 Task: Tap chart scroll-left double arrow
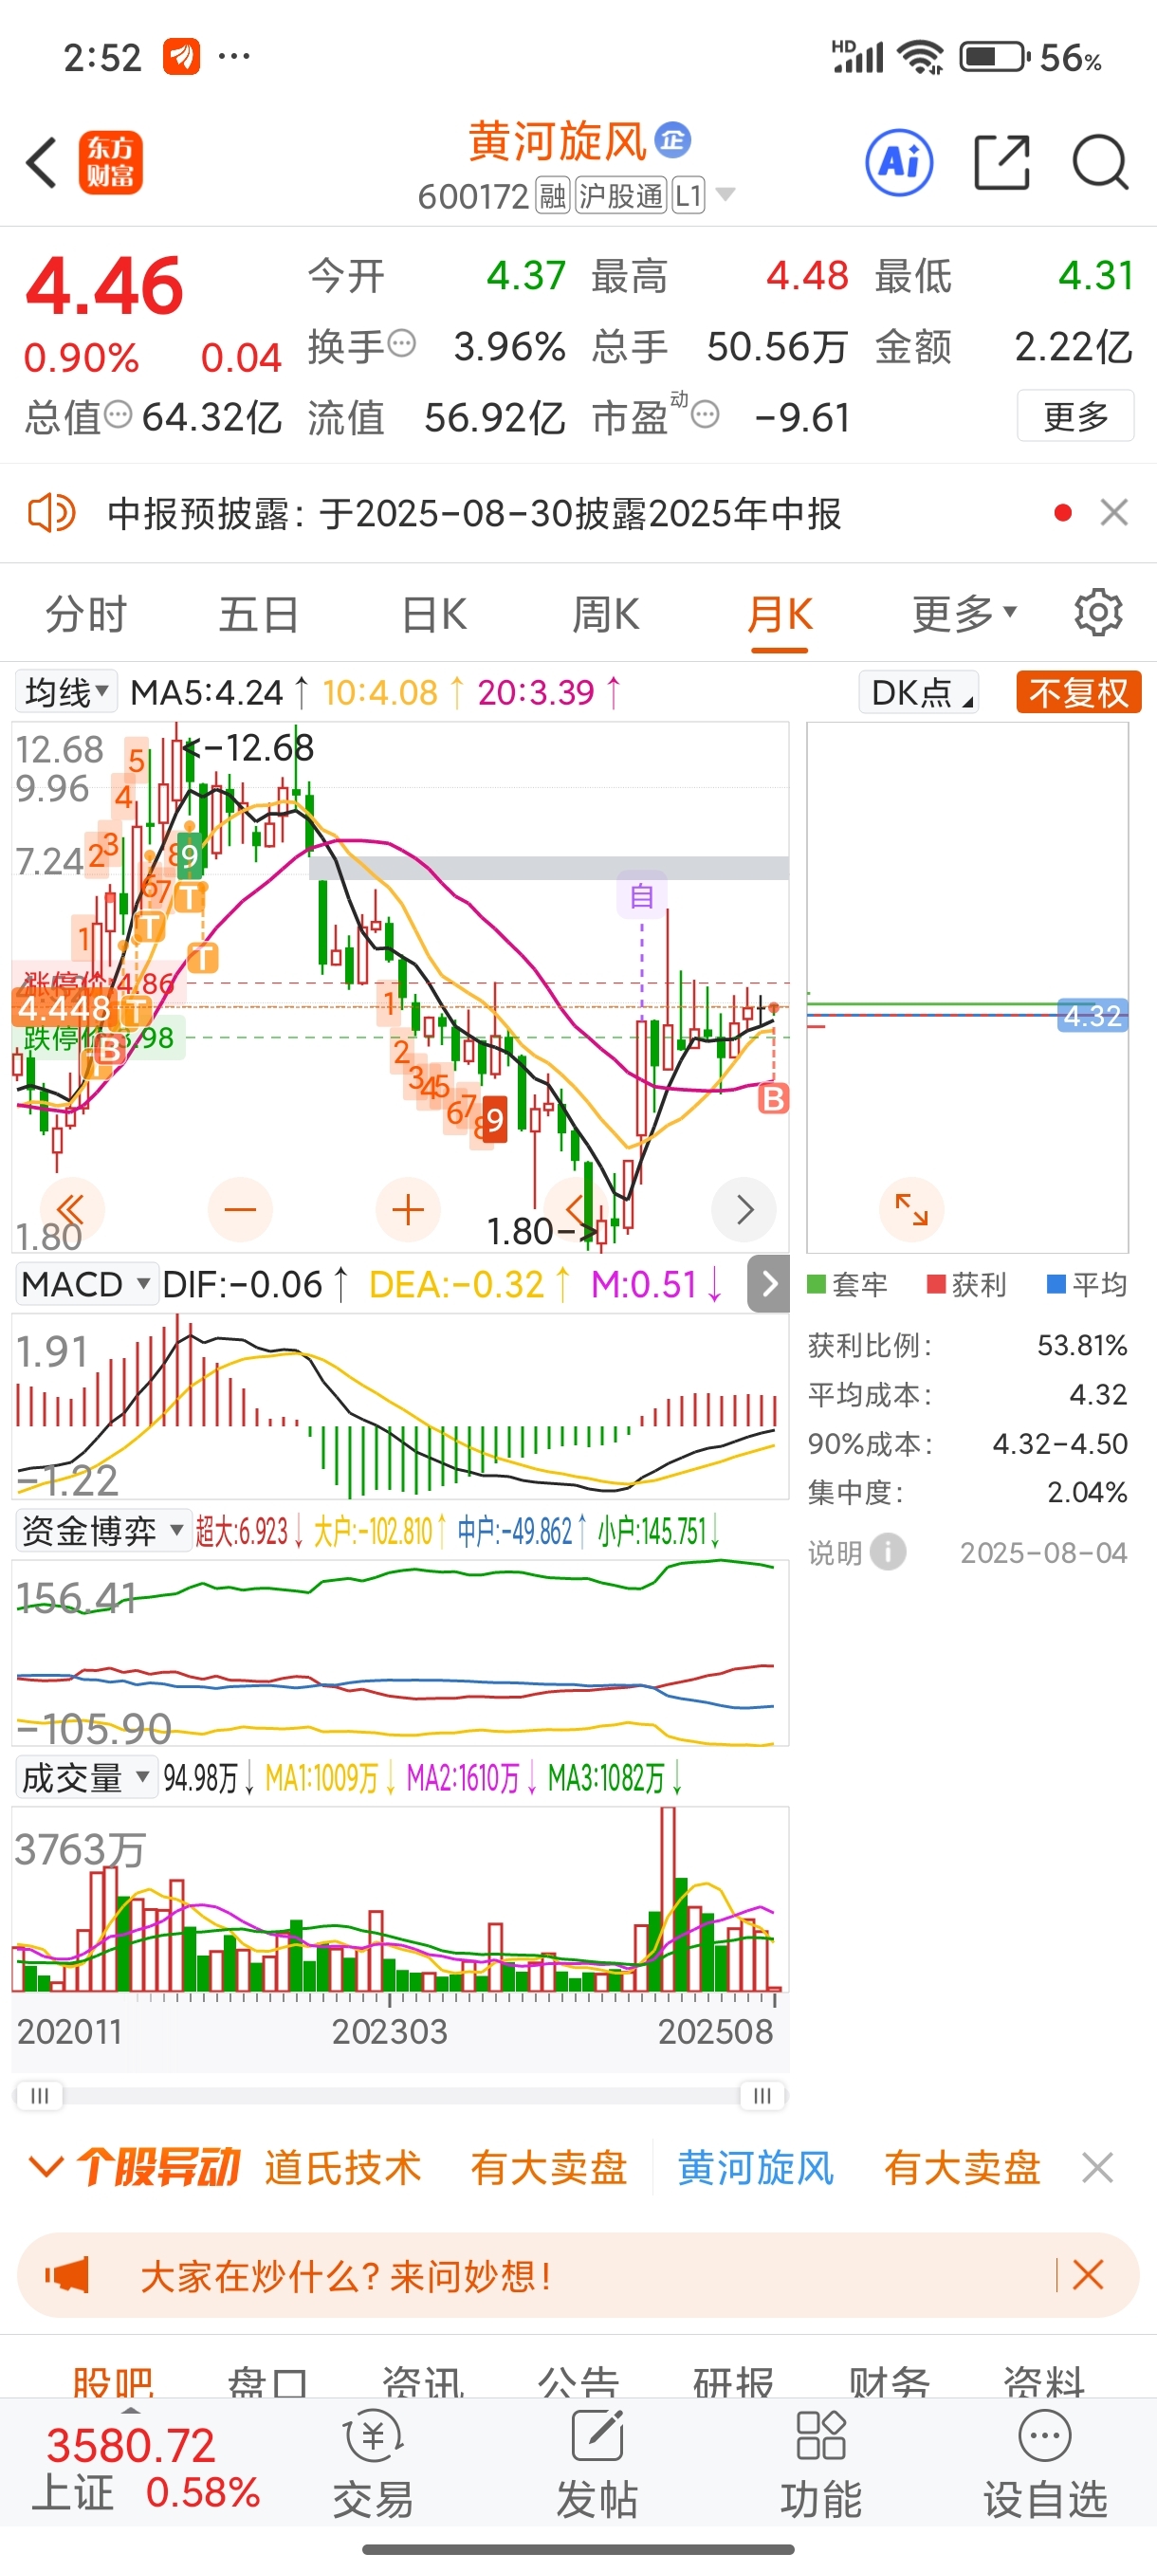(72, 1210)
